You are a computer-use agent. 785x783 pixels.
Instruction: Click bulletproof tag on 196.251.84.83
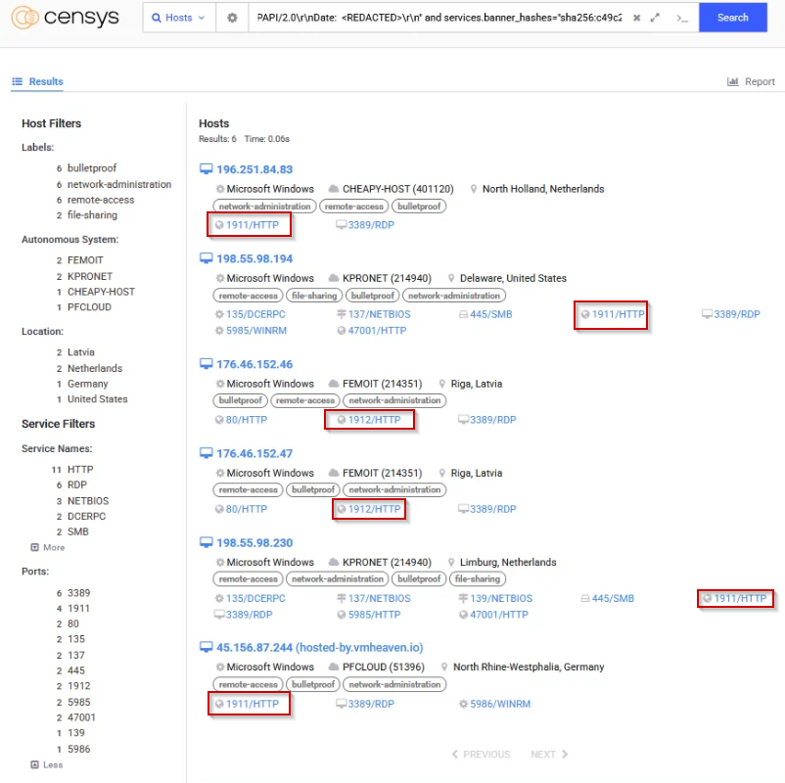pyautogui.click(x=419, y=207)
